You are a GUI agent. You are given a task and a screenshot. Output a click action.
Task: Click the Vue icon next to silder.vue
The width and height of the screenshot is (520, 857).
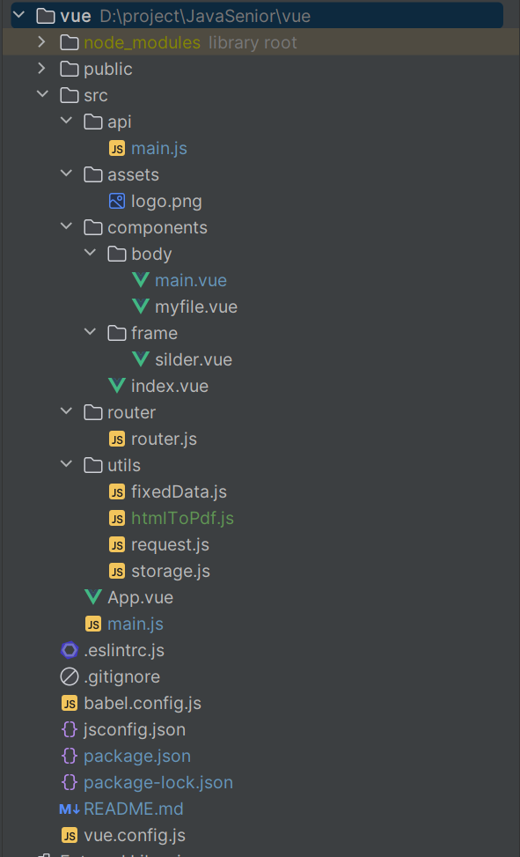[141, 359]
